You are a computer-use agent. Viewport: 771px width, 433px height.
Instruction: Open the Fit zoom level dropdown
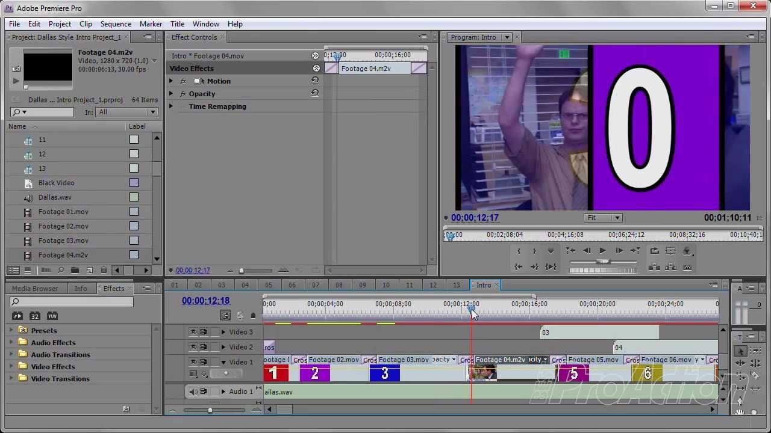tap(604, 218)
